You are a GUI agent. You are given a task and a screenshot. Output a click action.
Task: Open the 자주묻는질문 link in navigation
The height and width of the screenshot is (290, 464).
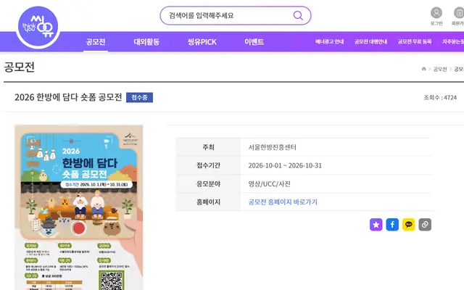(453, 42)
